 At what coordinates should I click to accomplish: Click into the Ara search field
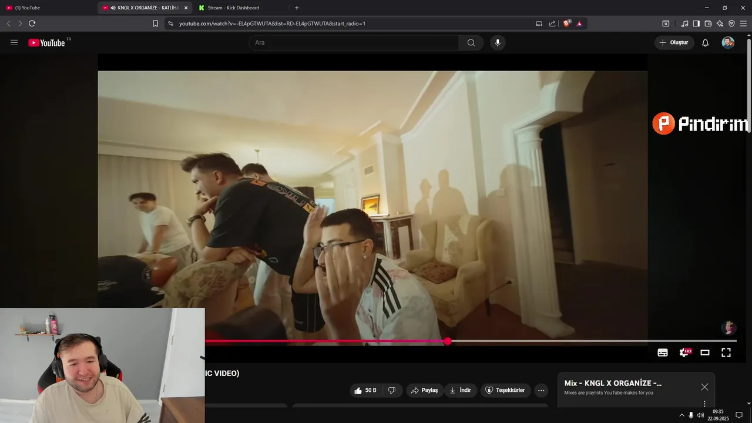354,42
